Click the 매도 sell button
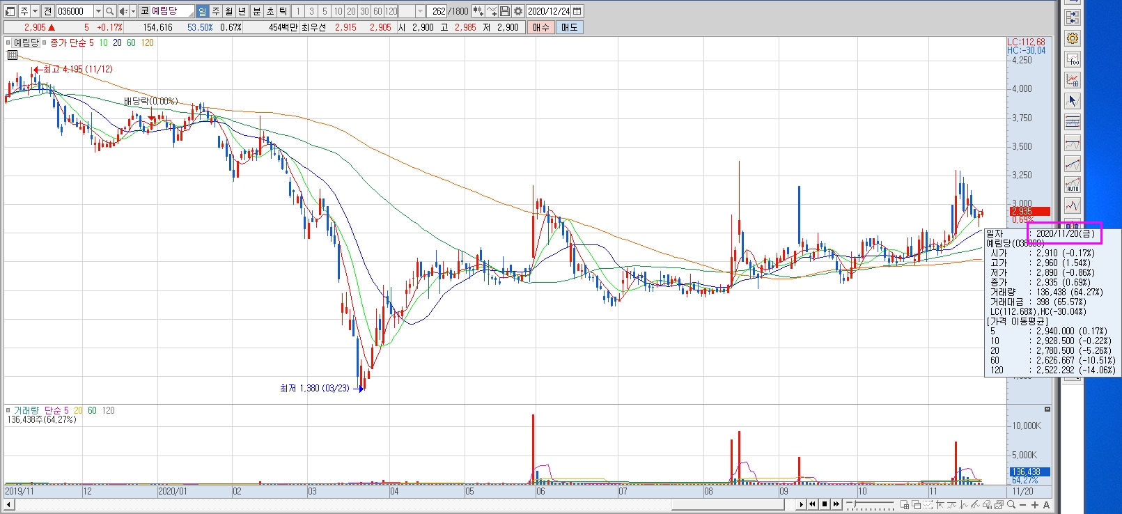This screenshot has width=1122, height=514. [x=569, y=27]
